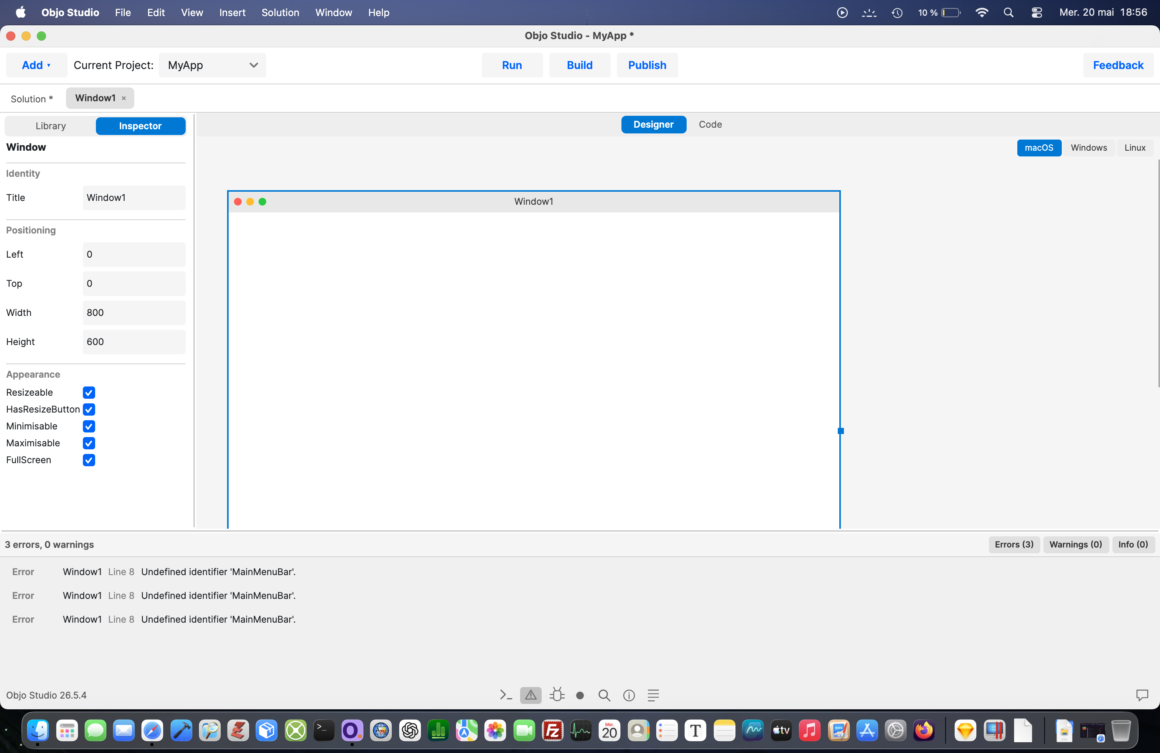Viewport: 1160px width, 753px height.
Task: Open Control Center in the menu bar
Action: 1037,13
